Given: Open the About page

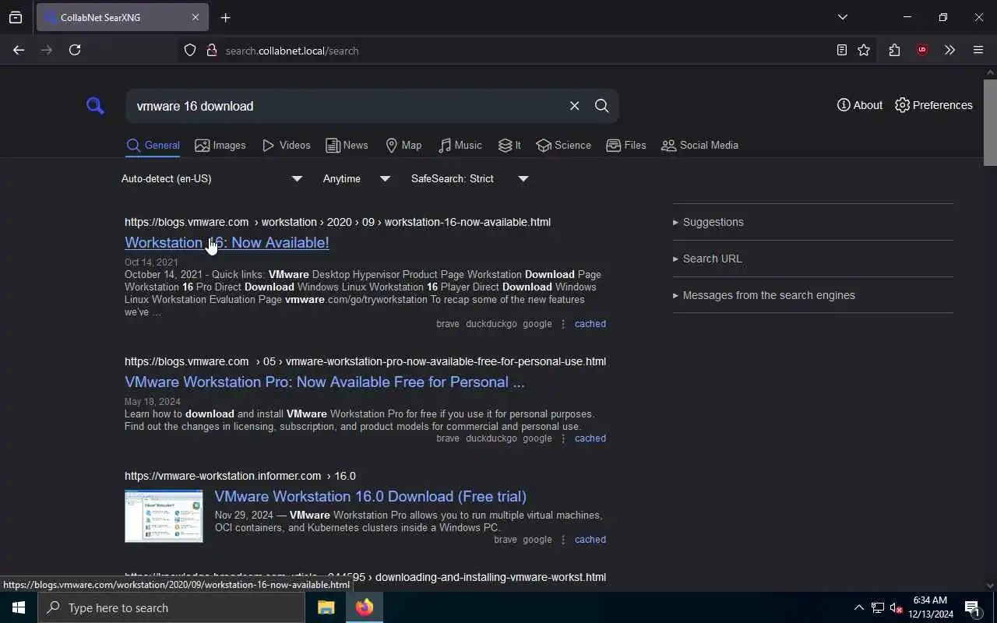Looking at the screenshot, I should (860, 105).
